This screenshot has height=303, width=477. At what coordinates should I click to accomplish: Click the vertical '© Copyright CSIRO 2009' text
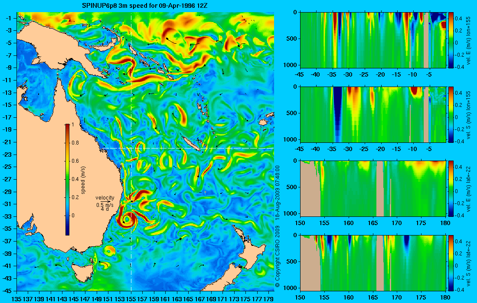click(x=277, y=257)
